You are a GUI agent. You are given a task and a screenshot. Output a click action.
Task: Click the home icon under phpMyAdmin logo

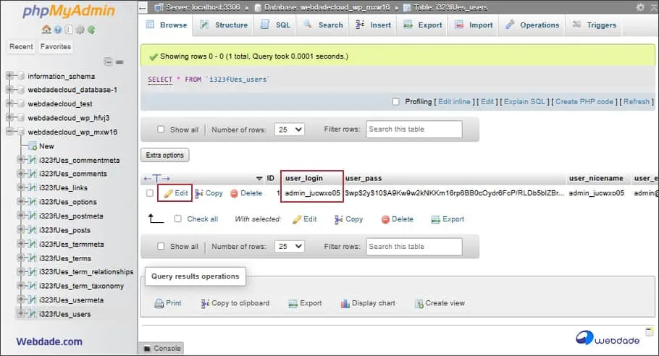point(46,30)
